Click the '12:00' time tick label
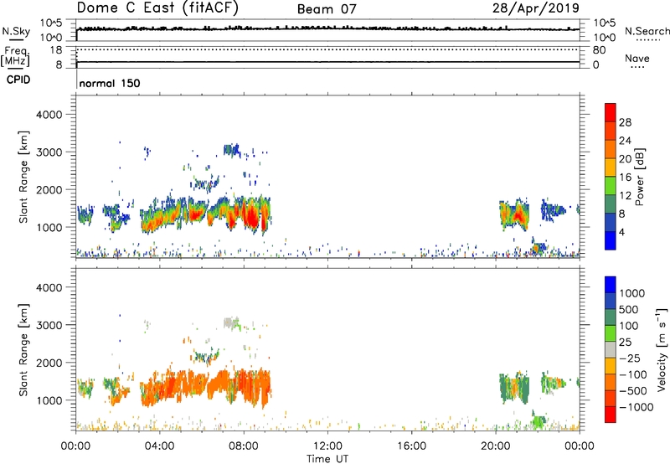 pyautogui.click(x=327, y=446)
